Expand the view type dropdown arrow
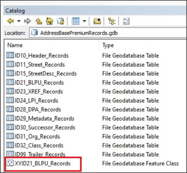 84,21
